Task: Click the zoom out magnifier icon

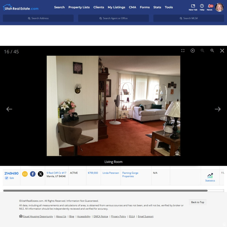Action: (202, 51)
